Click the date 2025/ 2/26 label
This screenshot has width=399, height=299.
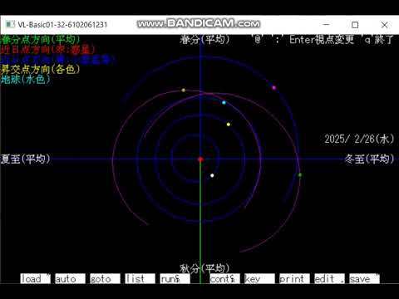359,139
